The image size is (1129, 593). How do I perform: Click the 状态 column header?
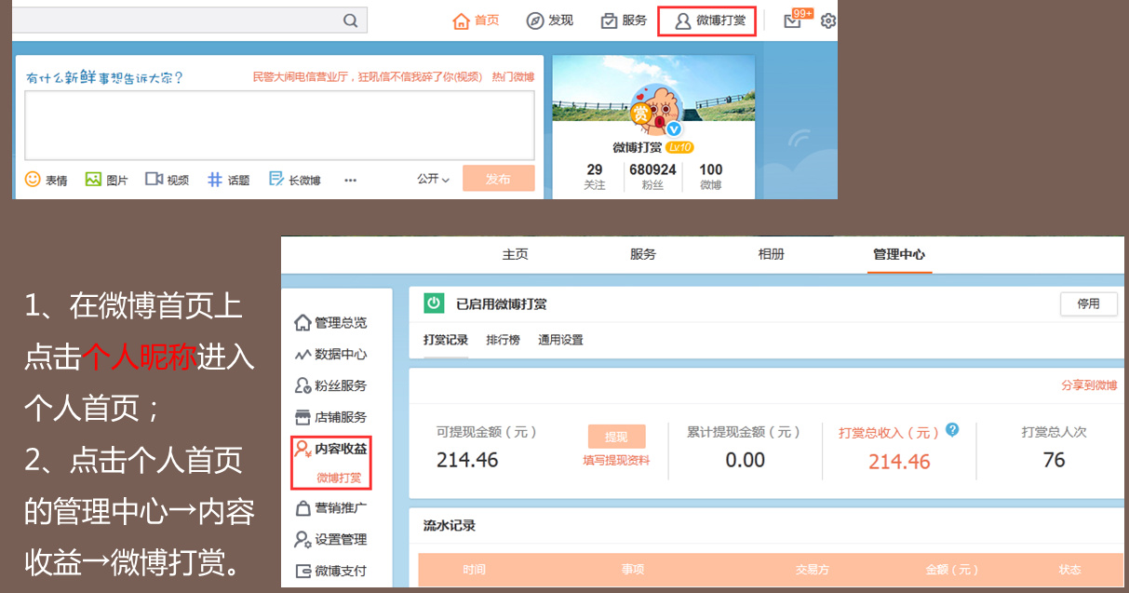tap(1070, 570)
